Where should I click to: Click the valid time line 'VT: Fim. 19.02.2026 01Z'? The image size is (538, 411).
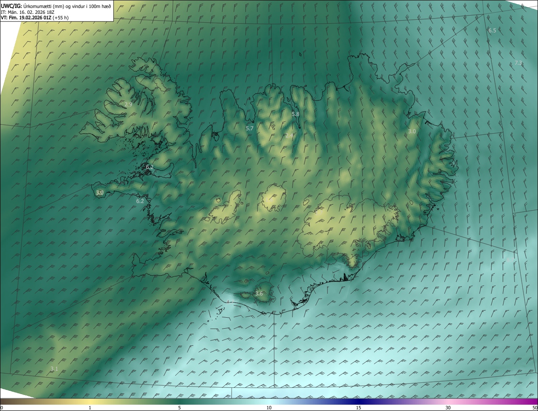34,18
